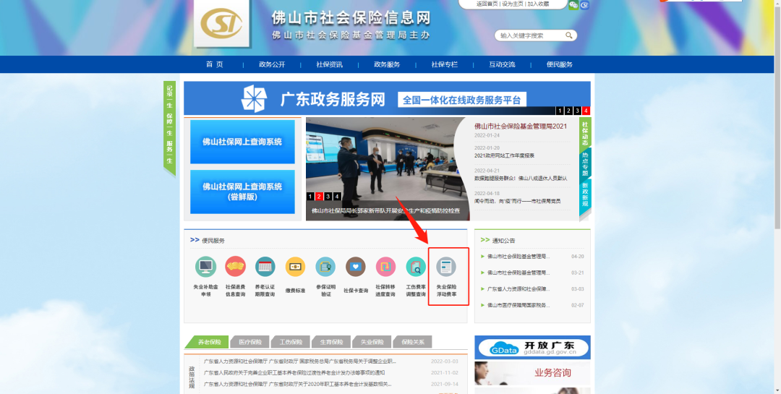Open news 闻令而动,向"疫"而行——市社保局党员
The height and width of the screenshot is (394, 781).
[x=517, y=201]
